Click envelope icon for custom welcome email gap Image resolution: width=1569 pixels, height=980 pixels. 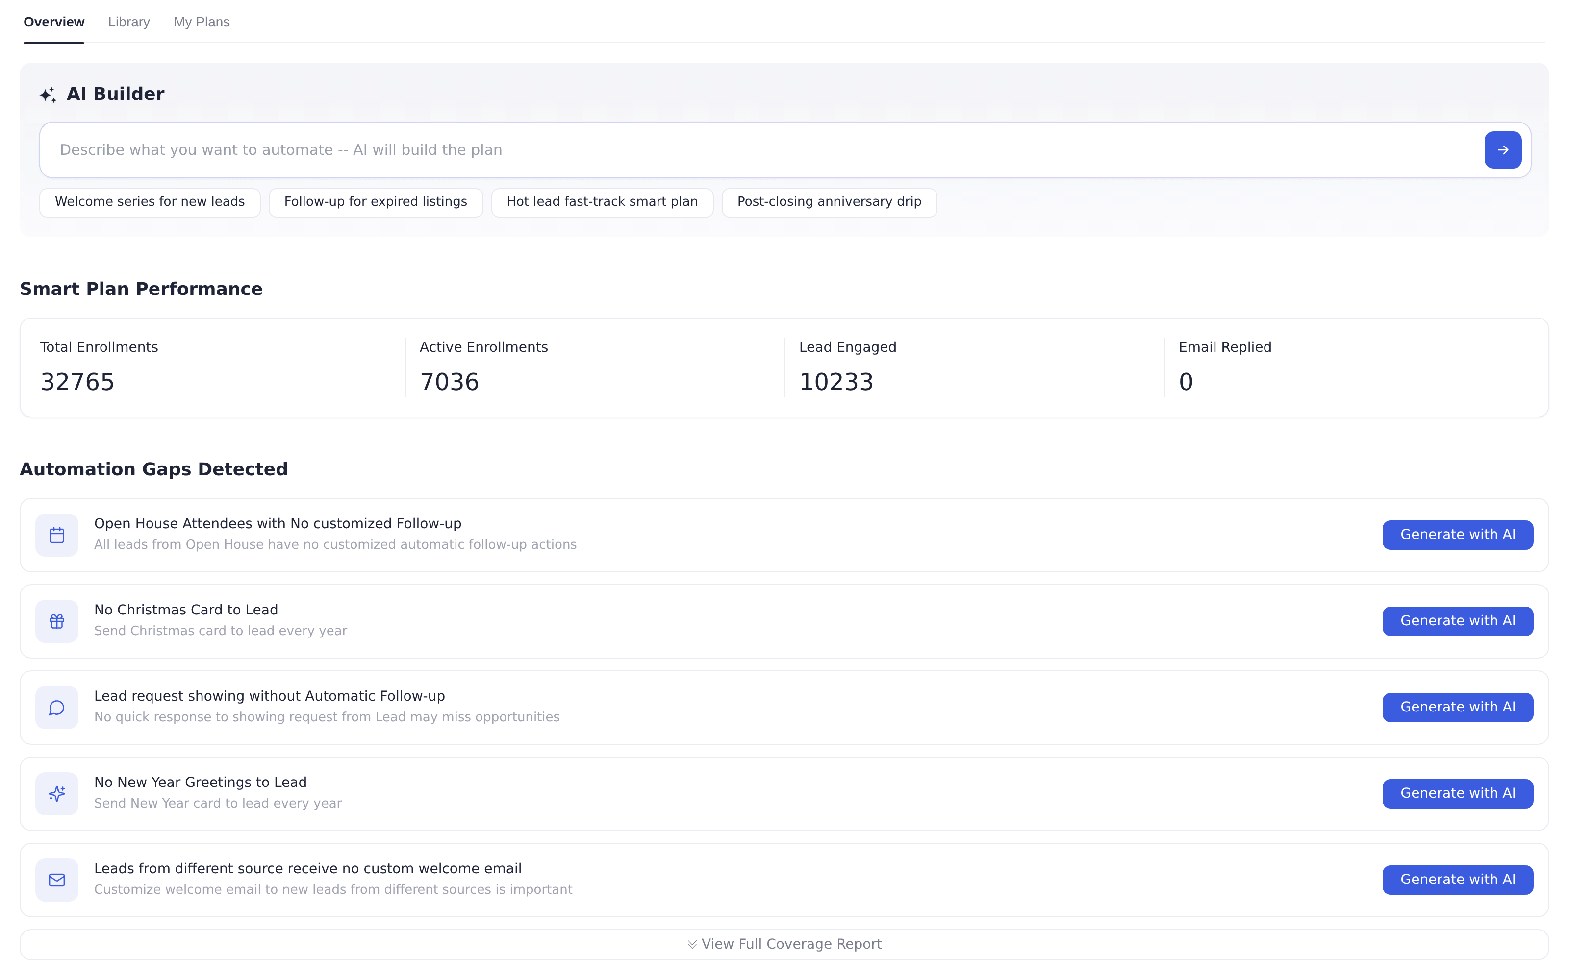[57, 880]
